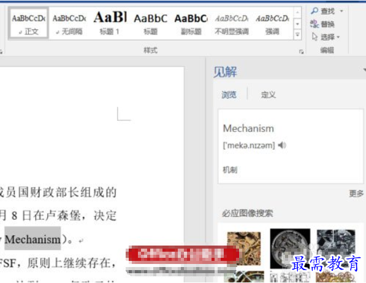
Task: Click the highlighted word Mechanism in document
Action: click(x=32, y=239)
